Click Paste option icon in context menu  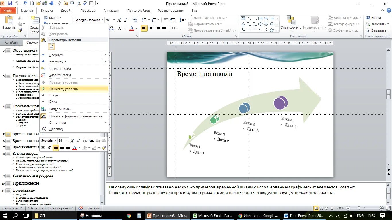click(52, 47)
